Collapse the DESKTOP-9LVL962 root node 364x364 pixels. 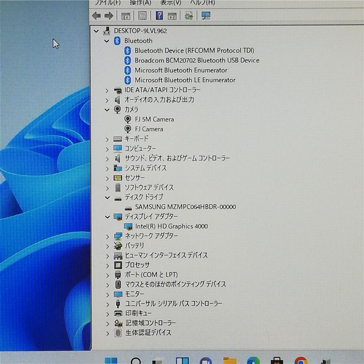tap(96, 31)
